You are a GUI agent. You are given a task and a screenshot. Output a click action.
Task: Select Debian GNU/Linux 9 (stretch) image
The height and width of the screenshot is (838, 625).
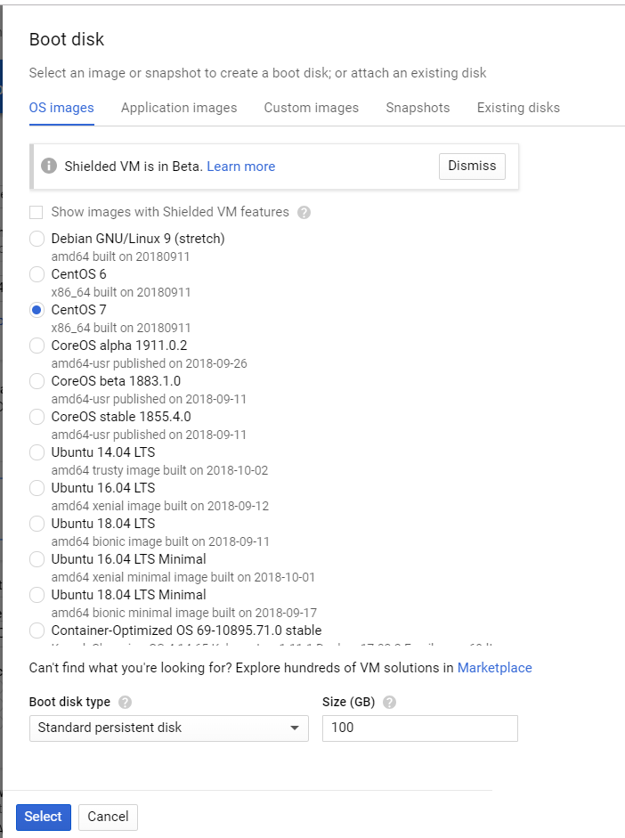pyautogui.click(x=37, y=239)
